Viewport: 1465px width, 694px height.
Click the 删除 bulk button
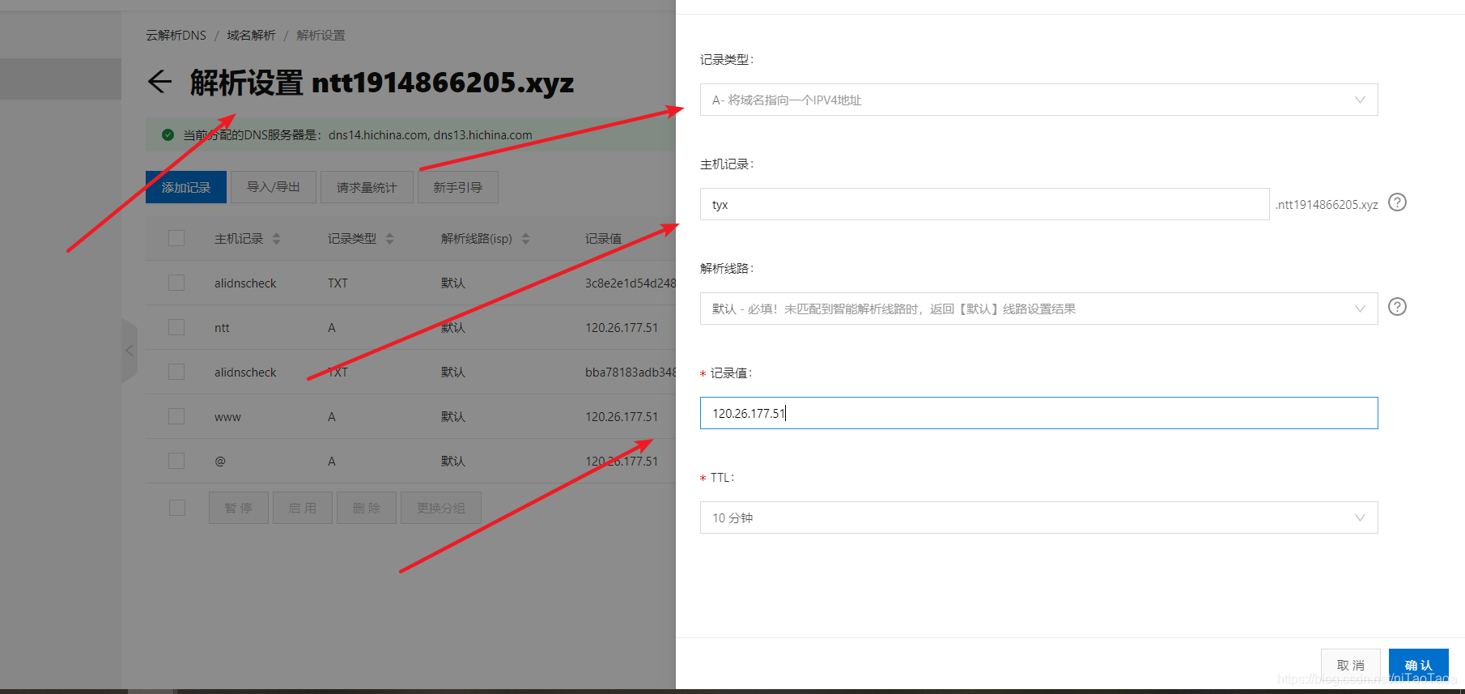[x=367, y=508]
